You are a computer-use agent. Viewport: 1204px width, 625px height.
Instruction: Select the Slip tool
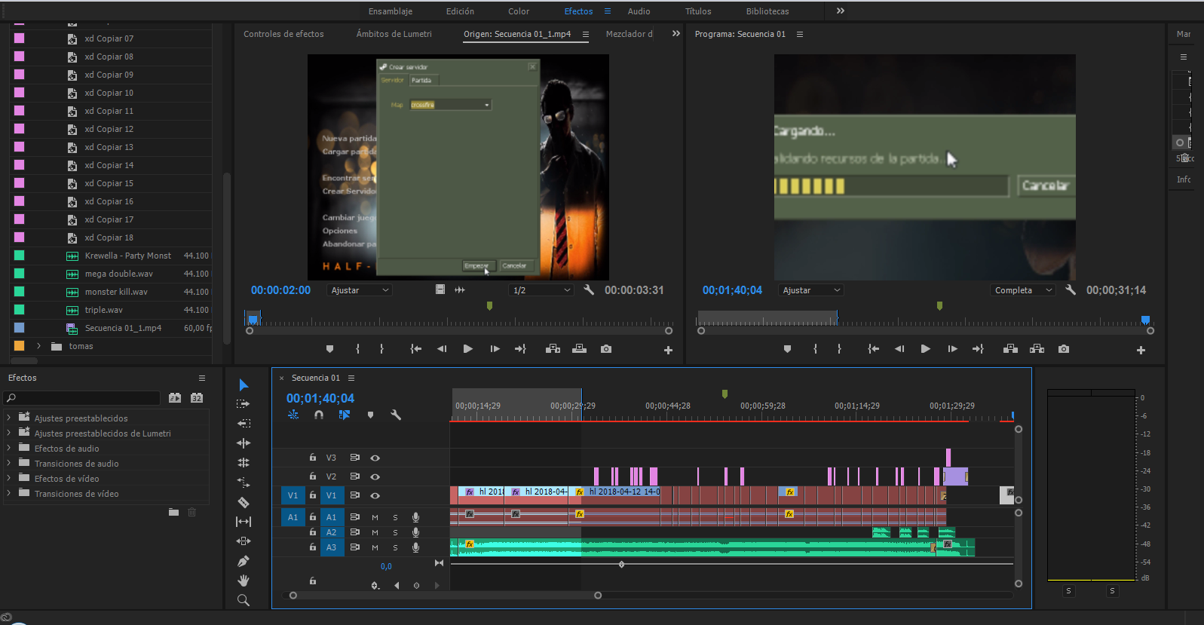click(x=244, y=502)
